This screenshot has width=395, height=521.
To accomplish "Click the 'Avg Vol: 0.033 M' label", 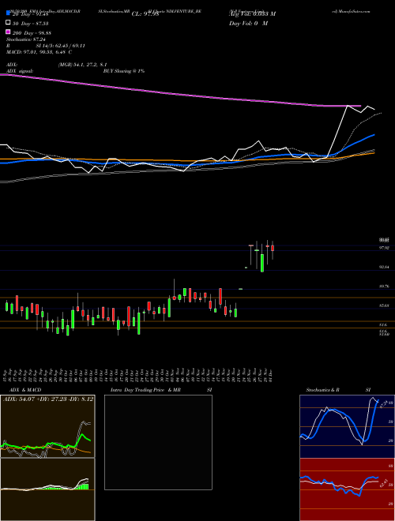I will tap(252, 14).
